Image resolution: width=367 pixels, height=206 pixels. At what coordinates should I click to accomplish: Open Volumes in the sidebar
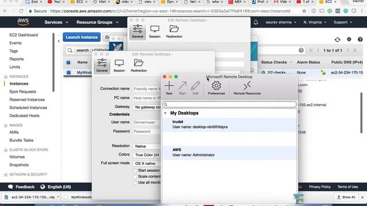[x=17, y=157]
